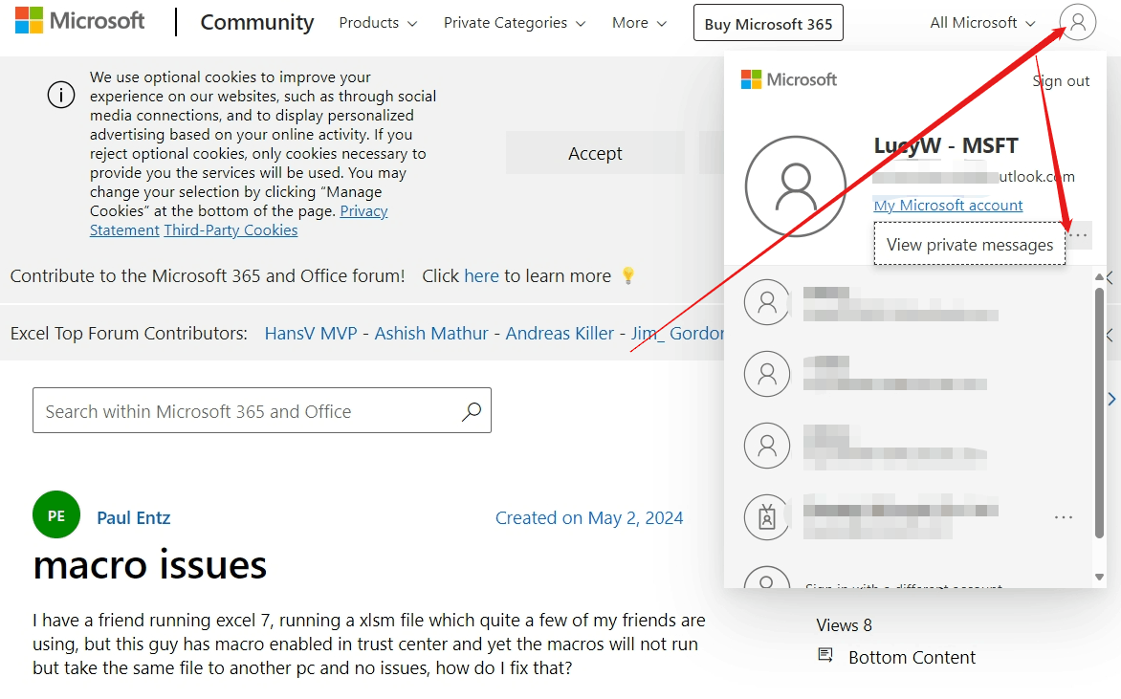Click the Bottom Content link

[912, 657]
